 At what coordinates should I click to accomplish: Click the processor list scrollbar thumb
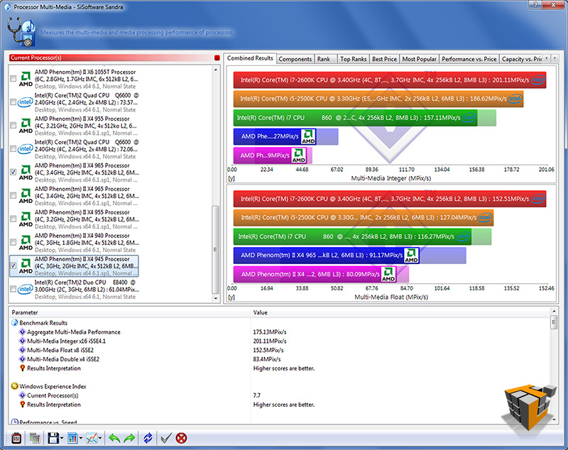click(216, 249)
